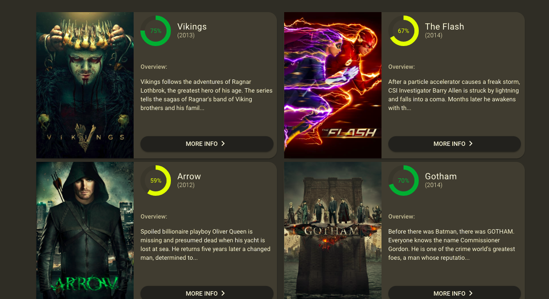
Task: Click the Vikings title text
Action: click(x=192, y=27)
